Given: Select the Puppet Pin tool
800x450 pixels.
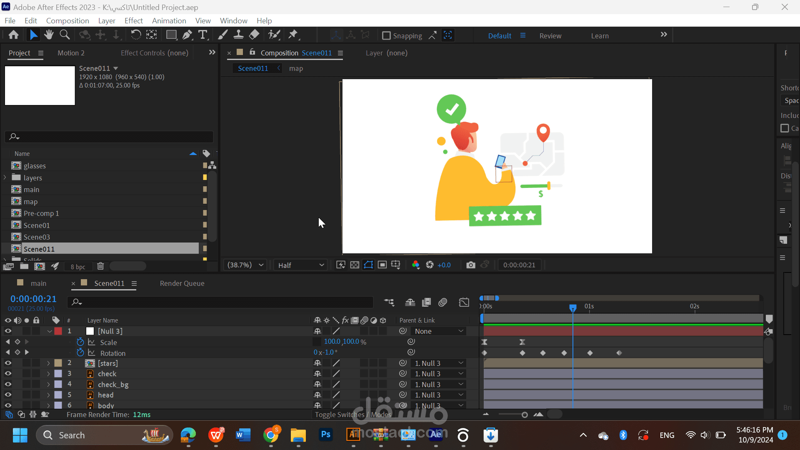Looking at the screenshot, I should 293,35.
